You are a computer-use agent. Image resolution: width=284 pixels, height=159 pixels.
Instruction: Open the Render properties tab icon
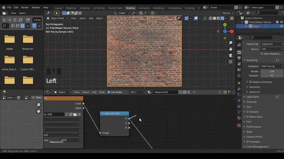(239, 52)
